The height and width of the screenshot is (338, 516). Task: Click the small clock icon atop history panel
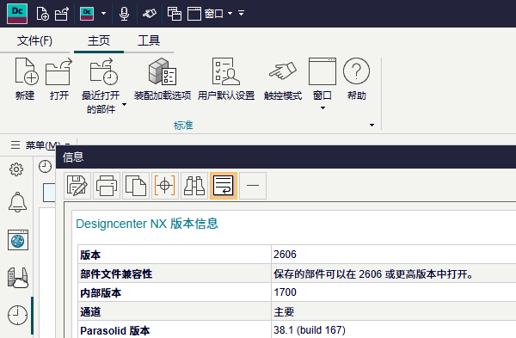45,167
